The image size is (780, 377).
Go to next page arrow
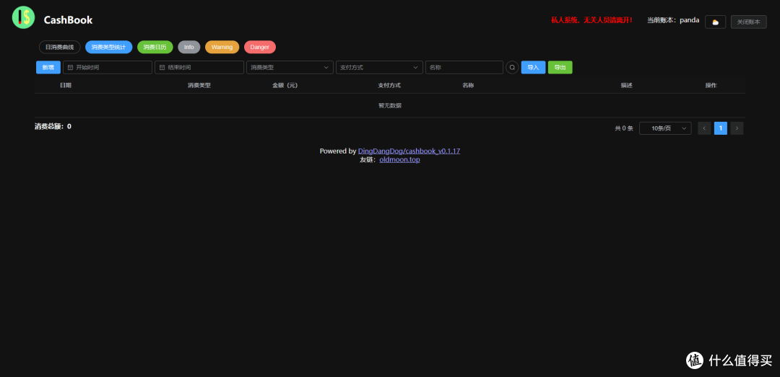coord(737,128)
